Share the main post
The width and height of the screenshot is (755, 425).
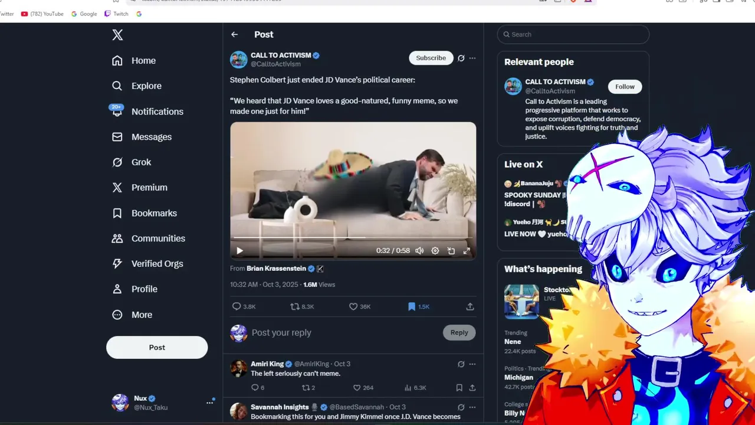[470, 307]
